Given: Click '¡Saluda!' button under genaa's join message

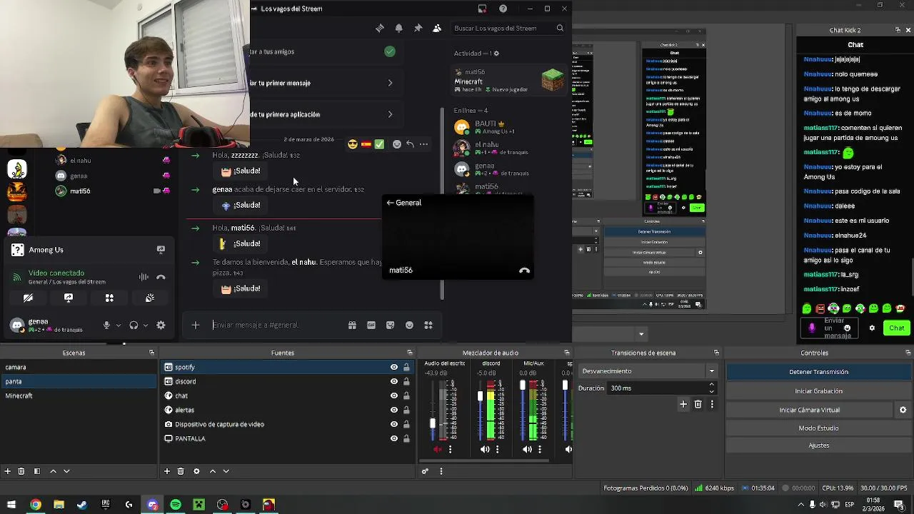Looking at the screenshot, I should (241, 206).
